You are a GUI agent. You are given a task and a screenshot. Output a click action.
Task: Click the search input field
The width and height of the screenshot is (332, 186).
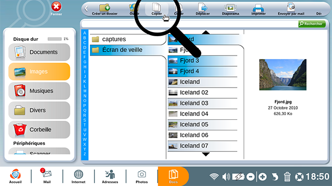pos(190,24)
